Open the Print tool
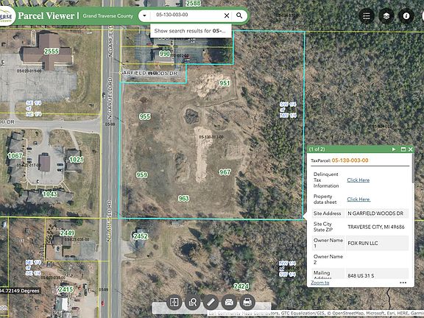Viewport: 424px width, 318px height. pyautogui.click(x=247, y=302)
